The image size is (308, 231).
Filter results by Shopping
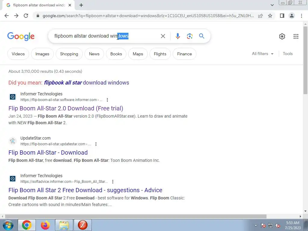69,54
